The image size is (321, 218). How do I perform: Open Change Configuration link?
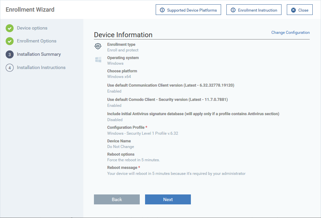tap(290, 33)
